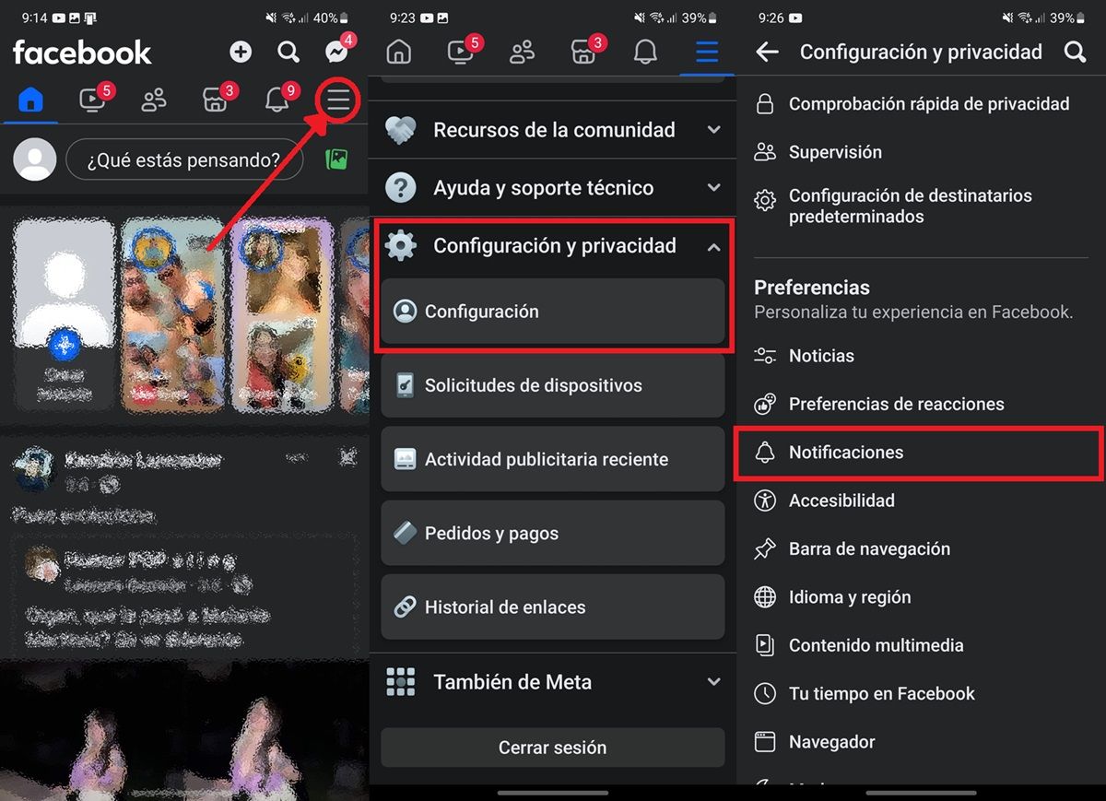The image size is (1106, 801).
Task: Tap the ¿Qué estás pensando? status field
Action: click(184, 159)
